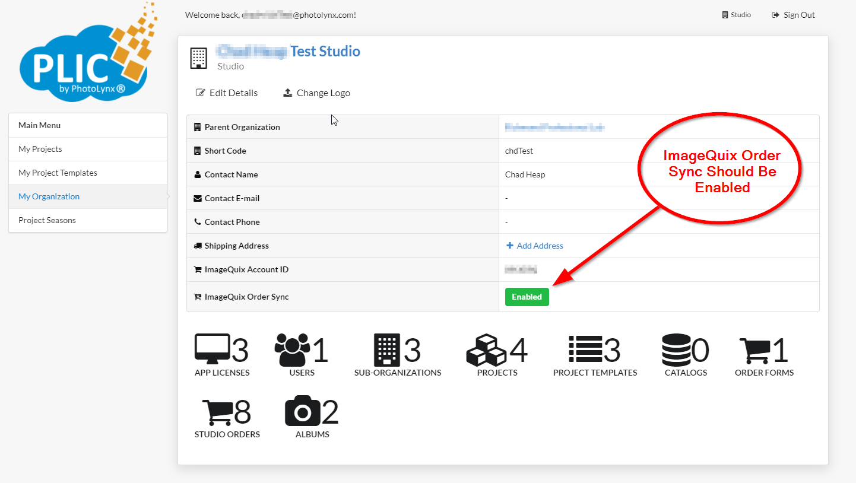Click the Contact E-mail envelope icon
Image resolution: width=856 pixels, height=483 pixels.
[x=198, y=198]
